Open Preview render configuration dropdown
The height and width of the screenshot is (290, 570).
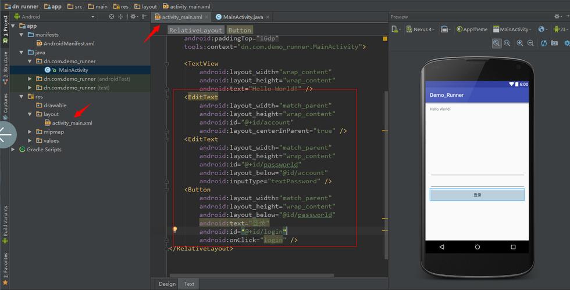pyautogui.click(x=396, y=30)
